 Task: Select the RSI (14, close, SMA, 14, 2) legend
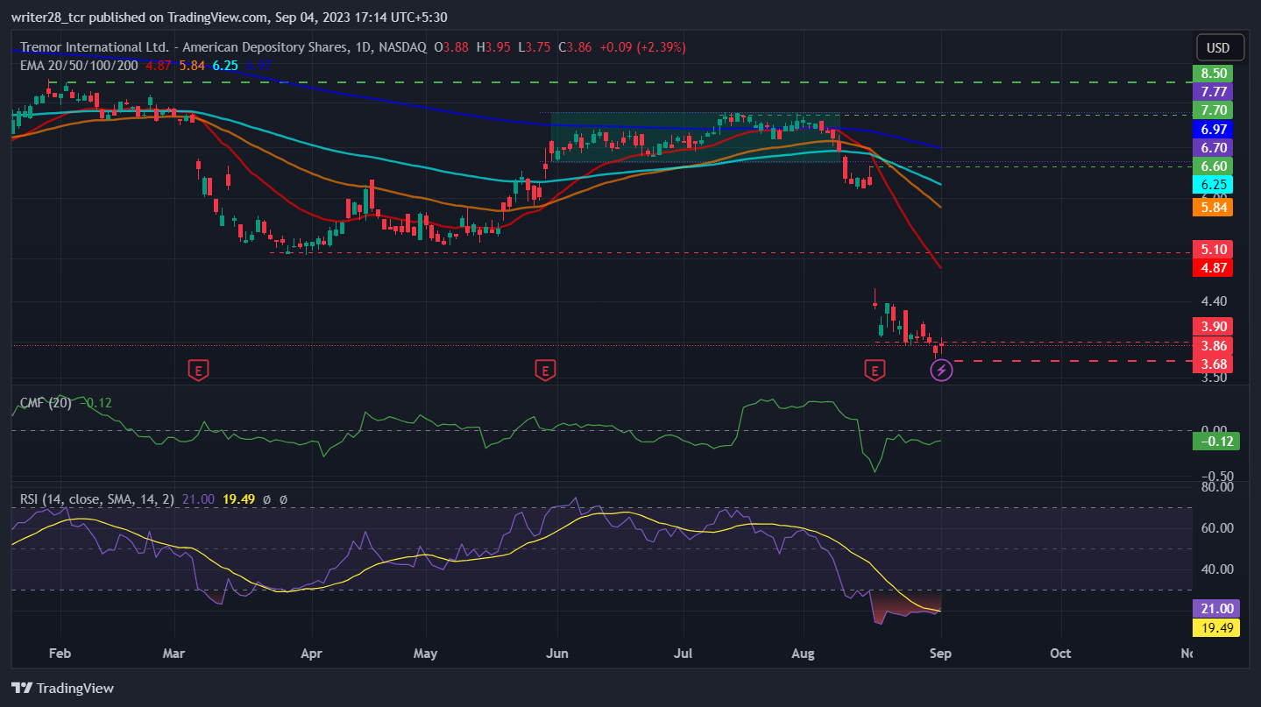click(x=97, y=499)
